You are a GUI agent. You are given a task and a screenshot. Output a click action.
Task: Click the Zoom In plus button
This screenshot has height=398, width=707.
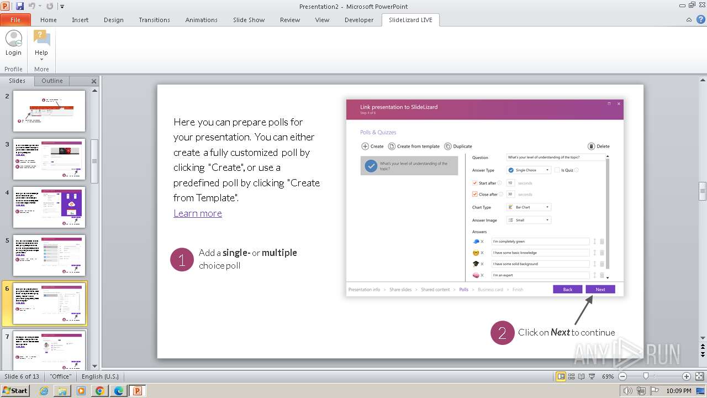point(687,376)
